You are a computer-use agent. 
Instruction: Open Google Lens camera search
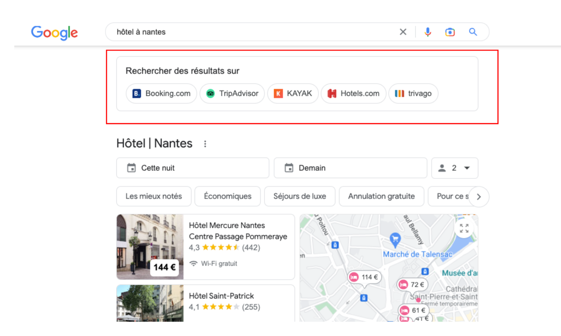click(450, 32)
